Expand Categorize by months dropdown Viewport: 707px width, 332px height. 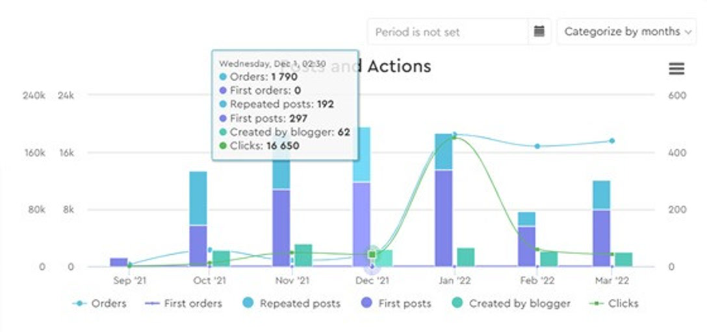[626, 32]
